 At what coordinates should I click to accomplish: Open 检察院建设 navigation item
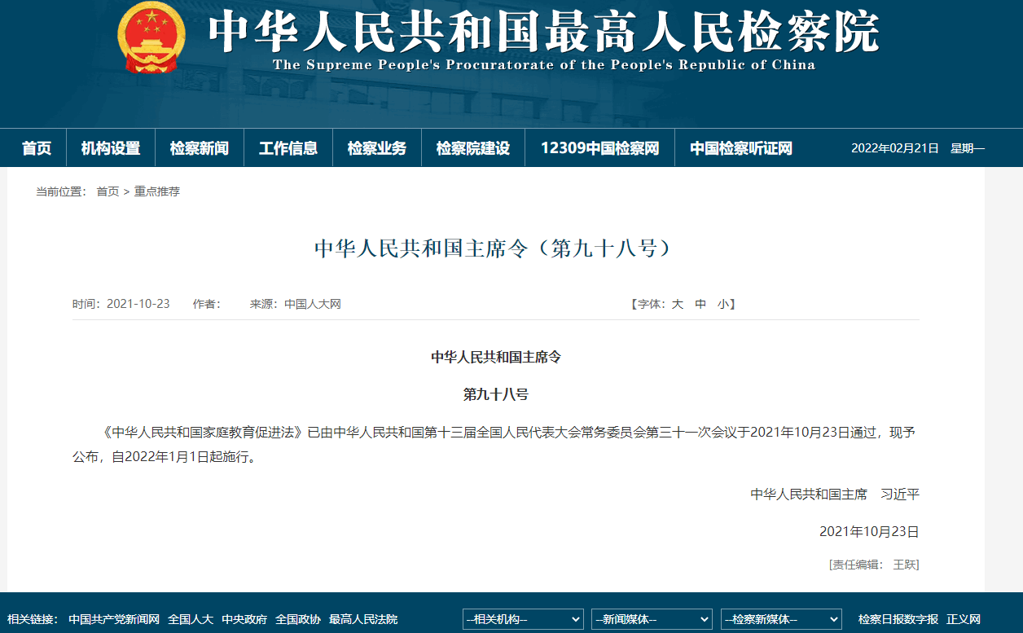(473, 148)
